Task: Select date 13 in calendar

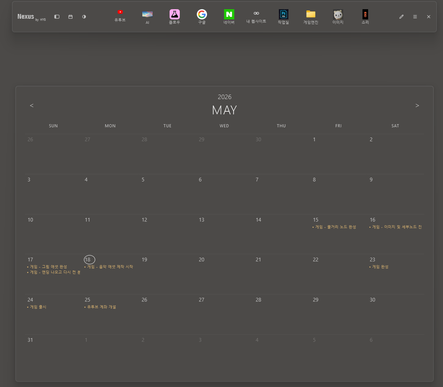Action: tap(202, 220)
